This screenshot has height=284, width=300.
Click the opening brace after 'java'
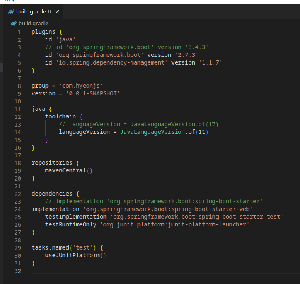[50, 109]
